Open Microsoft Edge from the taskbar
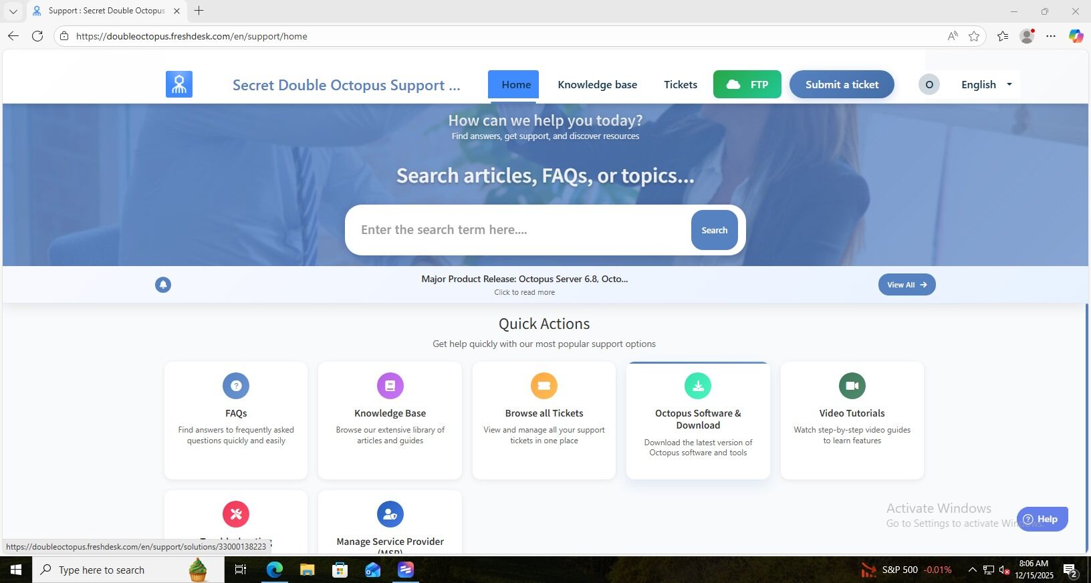Viewport: 1091px width, 583px height. 275,570
